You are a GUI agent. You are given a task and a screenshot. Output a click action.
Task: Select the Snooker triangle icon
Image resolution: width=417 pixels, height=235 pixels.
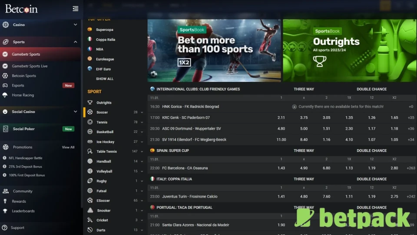[90, 211]
